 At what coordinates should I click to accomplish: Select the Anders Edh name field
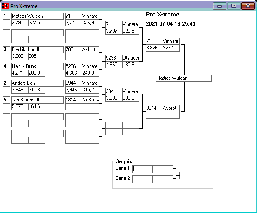coord(37,83)
